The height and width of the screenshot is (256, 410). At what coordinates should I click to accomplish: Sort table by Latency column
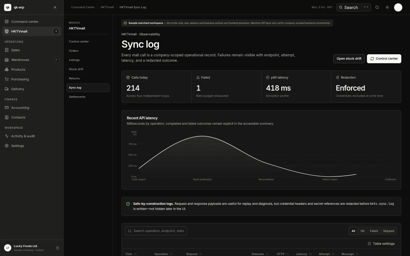point(304,254)
